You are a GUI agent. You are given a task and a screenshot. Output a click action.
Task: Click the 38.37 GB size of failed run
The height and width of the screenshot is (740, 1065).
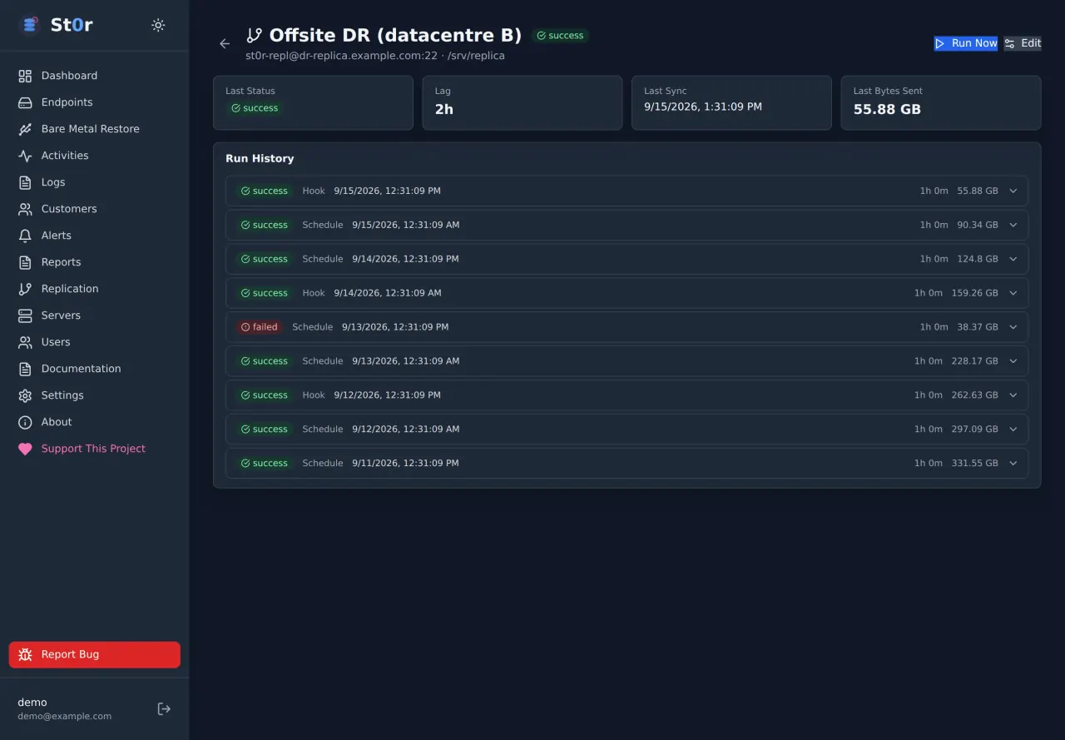(978, 327)
